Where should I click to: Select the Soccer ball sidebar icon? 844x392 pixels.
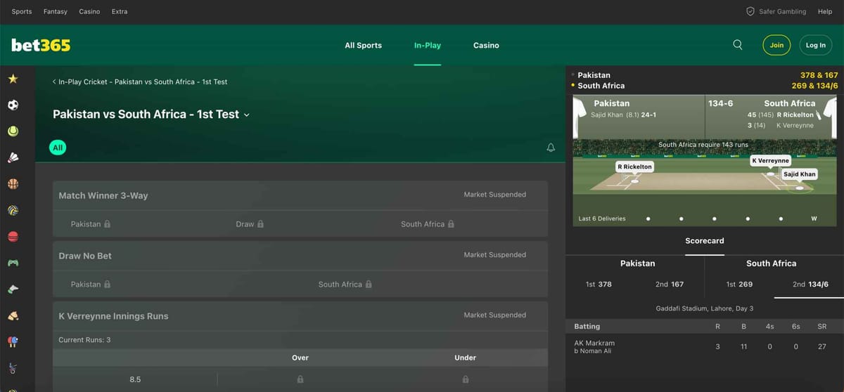pos(13,105)
